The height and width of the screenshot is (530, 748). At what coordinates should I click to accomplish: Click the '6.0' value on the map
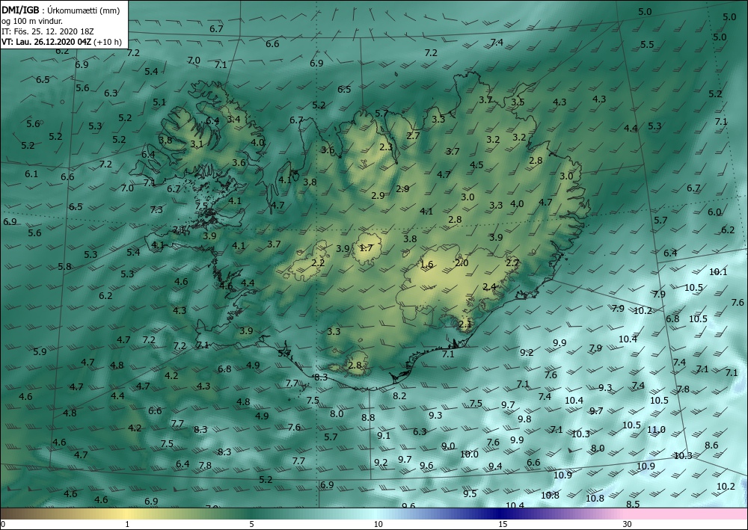[714, 212]
